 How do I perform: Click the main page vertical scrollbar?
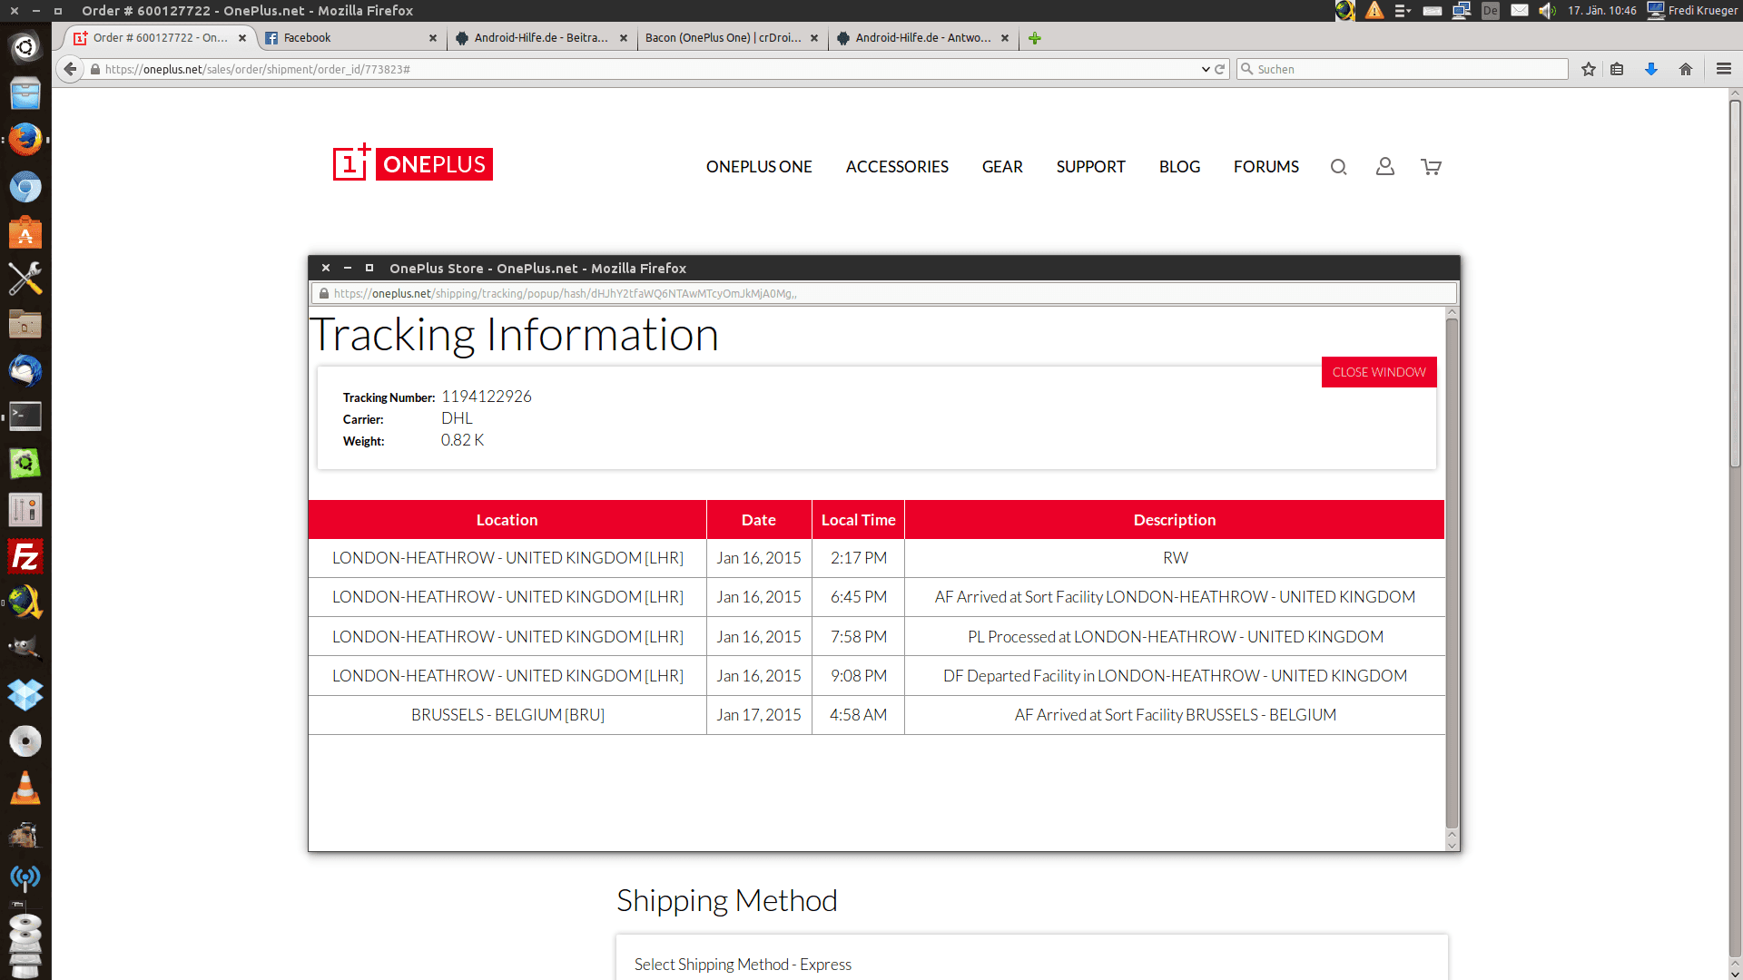[x=1735, y=283]
